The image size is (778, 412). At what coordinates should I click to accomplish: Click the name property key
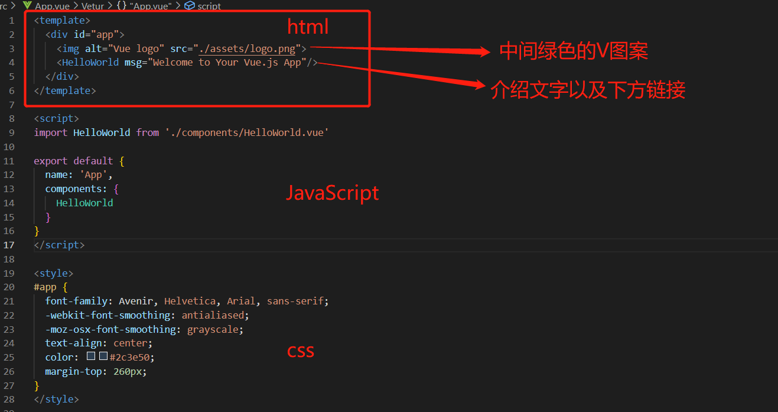pyautogui.click(x=56, y=175)
